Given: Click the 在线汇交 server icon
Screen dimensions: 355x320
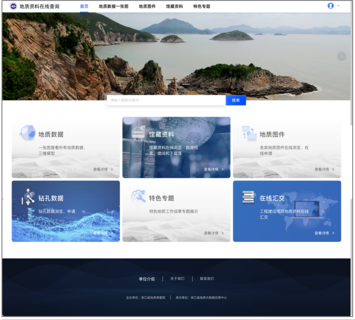Looking at the screenshot, I should click(x=249, y=197).
